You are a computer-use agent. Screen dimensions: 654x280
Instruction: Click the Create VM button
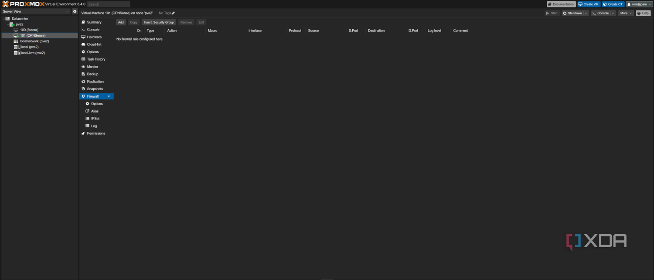point(589,4)
